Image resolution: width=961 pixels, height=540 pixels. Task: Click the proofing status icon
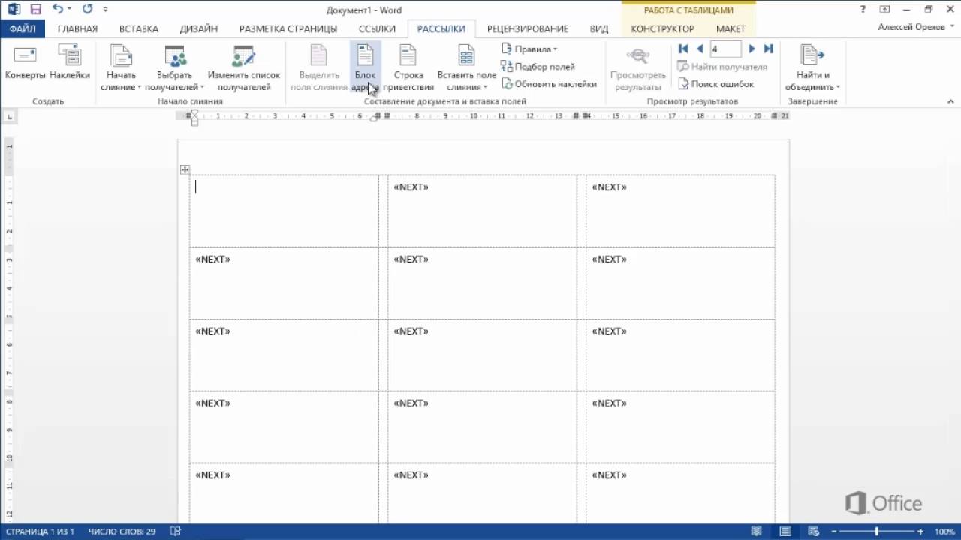point(176,532)
